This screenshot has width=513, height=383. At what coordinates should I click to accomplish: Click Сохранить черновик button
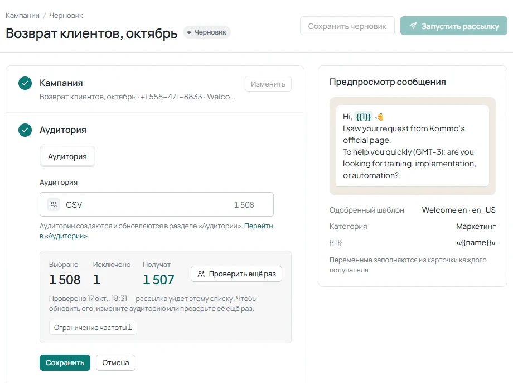[x=347, y=26]
